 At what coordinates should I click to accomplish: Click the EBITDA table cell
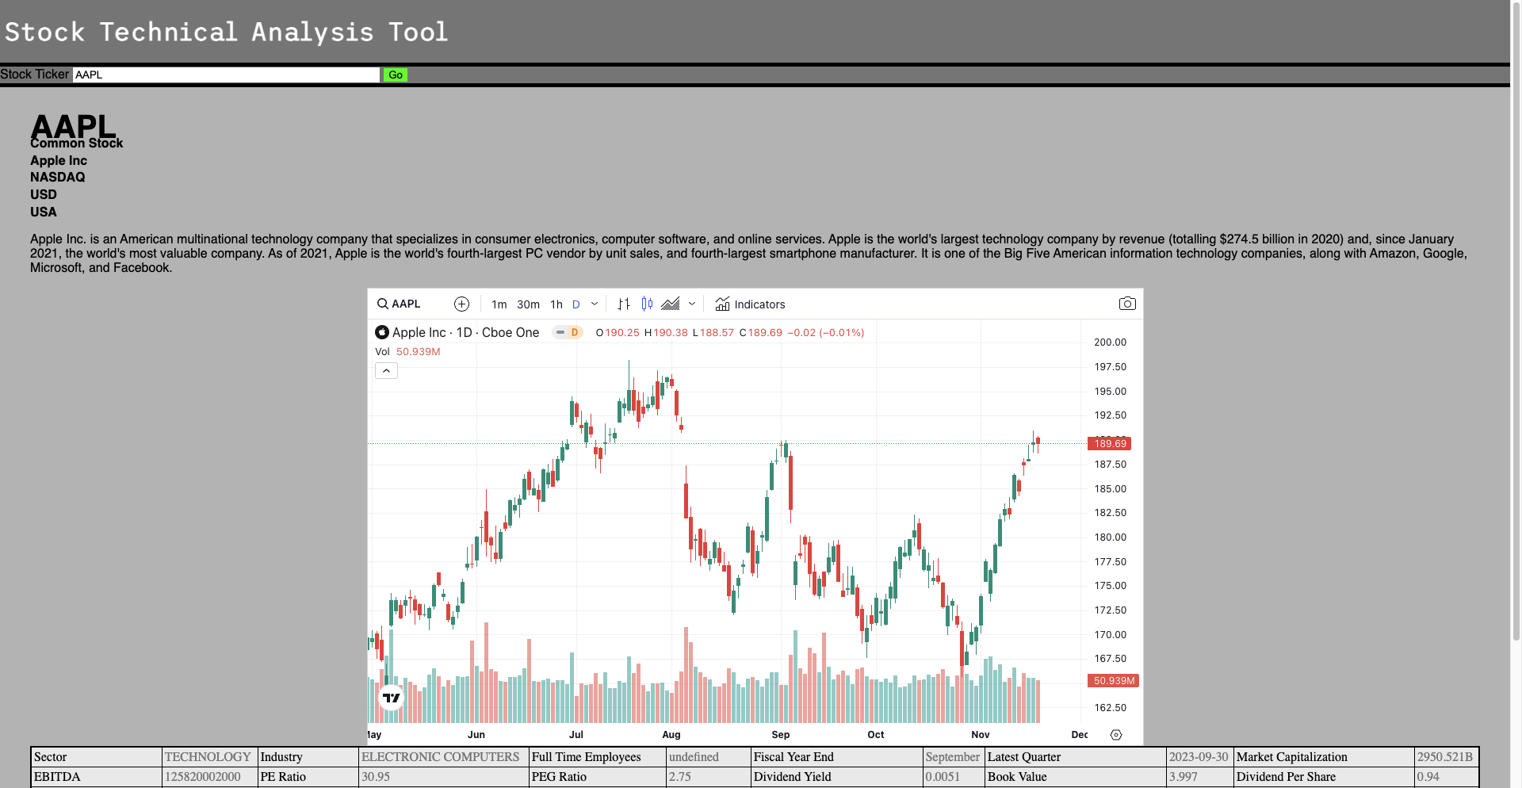97,777
